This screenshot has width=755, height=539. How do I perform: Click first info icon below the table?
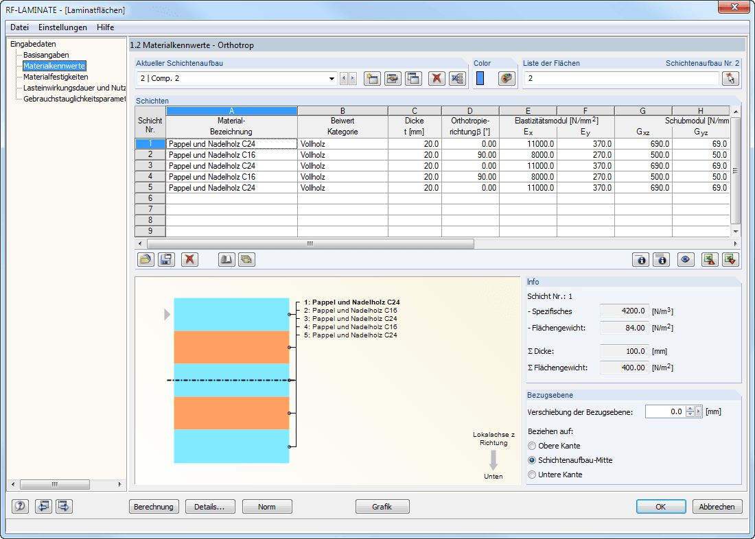(641, 259)
